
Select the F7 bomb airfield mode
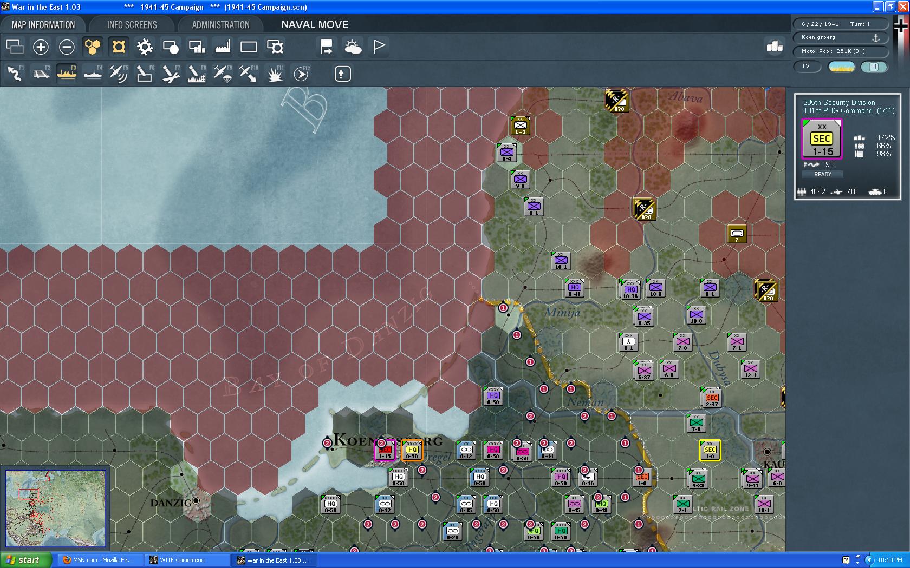pyautogui.click(x=171, y=74)
